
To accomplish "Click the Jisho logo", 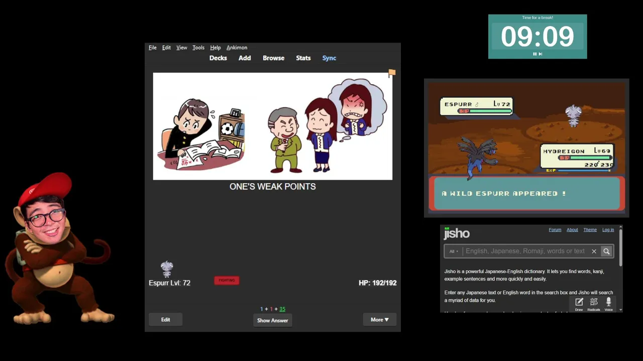I will coord(457,233).
